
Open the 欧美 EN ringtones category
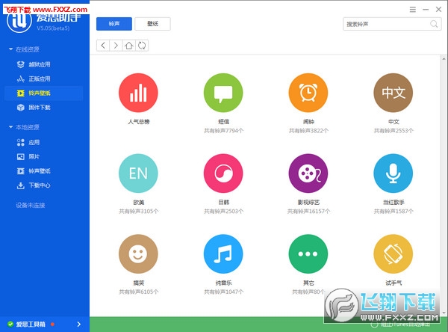[138, 174]
